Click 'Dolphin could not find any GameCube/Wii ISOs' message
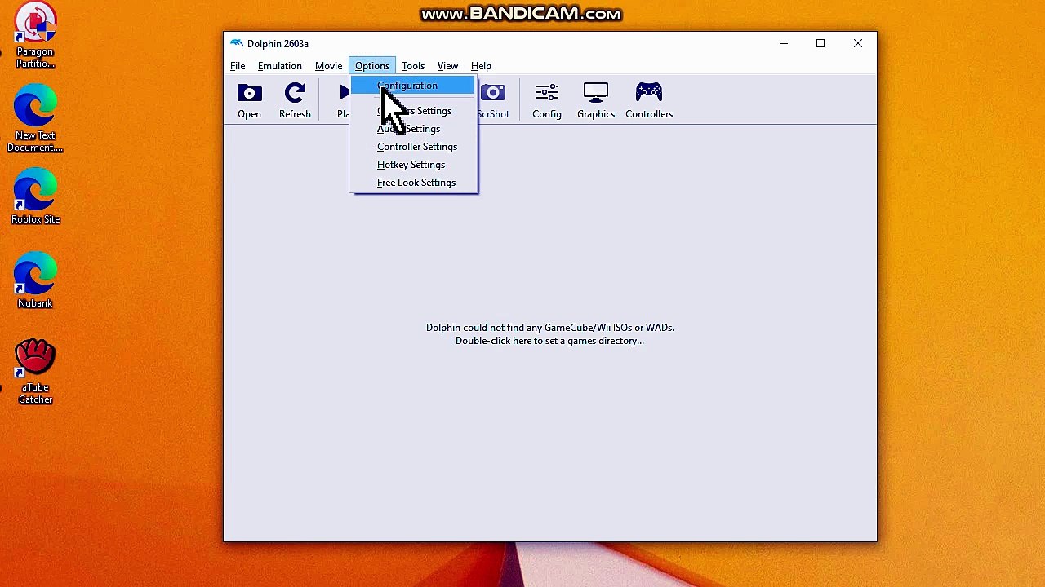Image resolution: width=1045 pixels, height=587 pixels. coord(549,328)
